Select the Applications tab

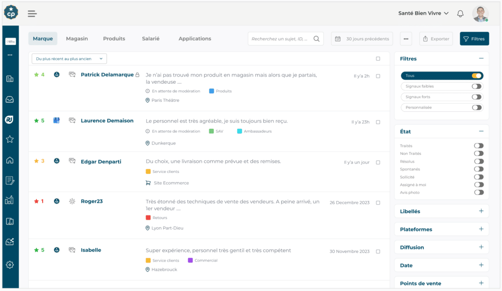(x=195, y=38)
